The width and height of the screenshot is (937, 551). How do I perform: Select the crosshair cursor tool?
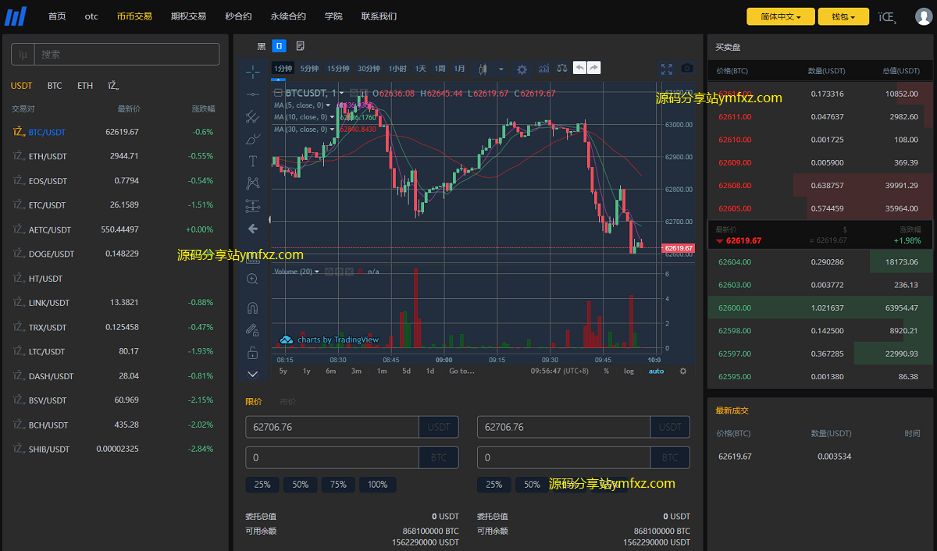(252, 72)
